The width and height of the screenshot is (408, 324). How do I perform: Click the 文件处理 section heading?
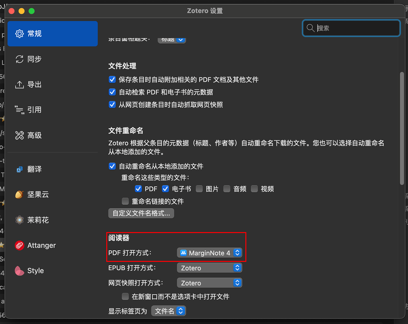point(122,66)
